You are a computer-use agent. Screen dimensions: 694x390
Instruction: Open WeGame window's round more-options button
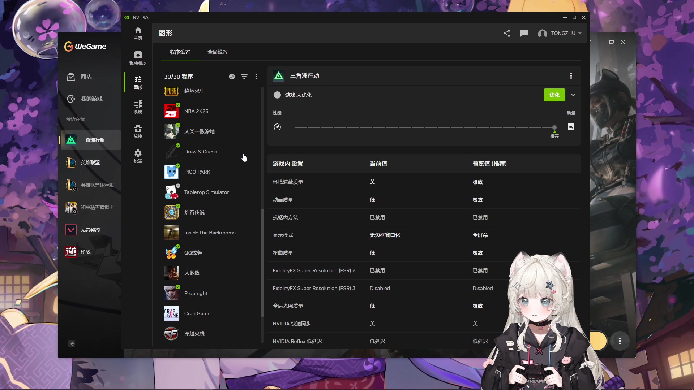click(620, 341)
